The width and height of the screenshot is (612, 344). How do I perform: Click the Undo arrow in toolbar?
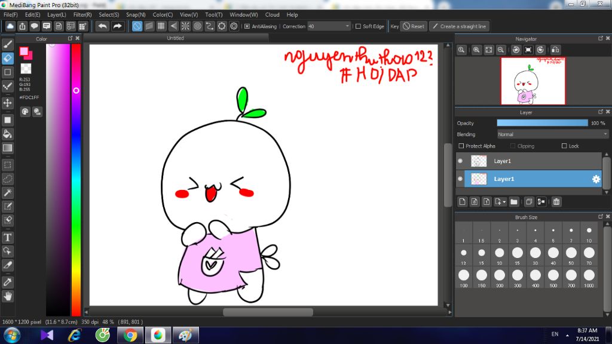click(103, 26)
